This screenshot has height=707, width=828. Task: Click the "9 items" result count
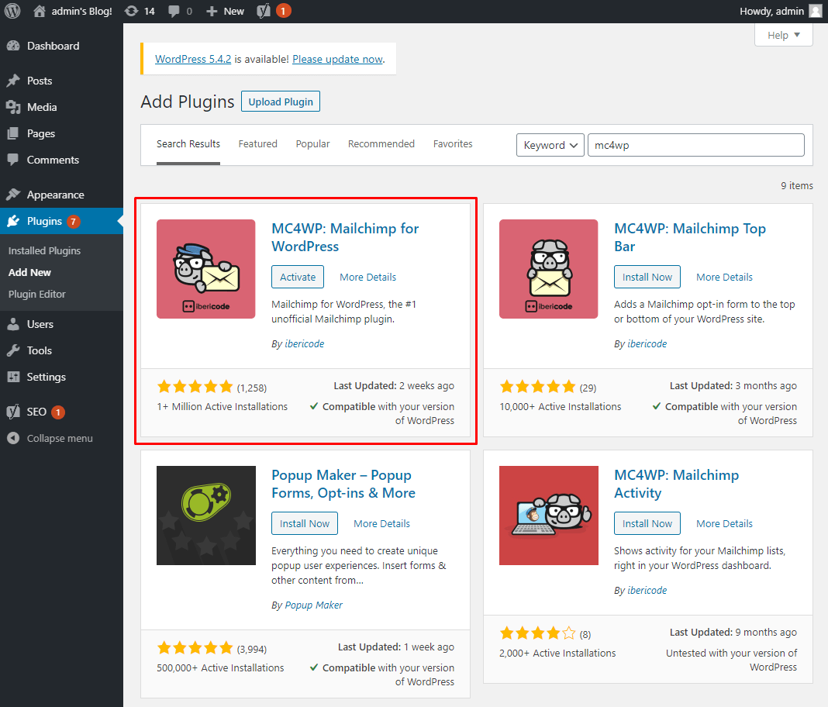(x=797, y=186)
